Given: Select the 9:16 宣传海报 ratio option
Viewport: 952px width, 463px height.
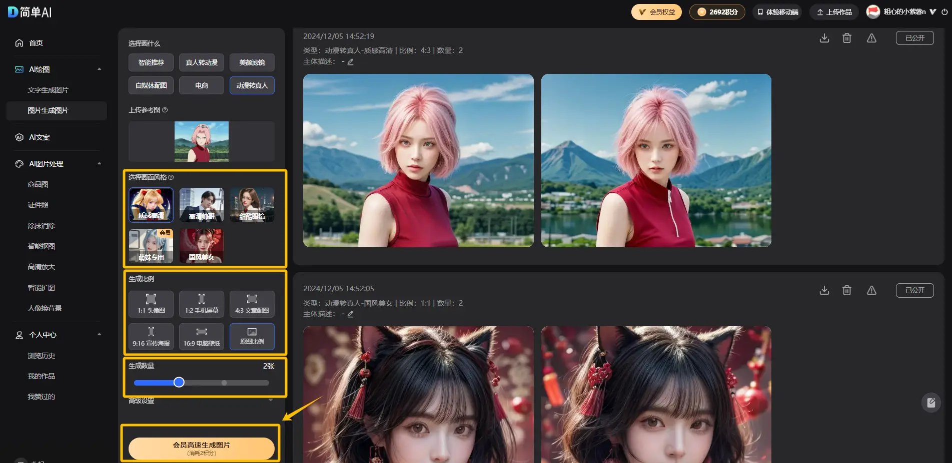Looking at the screenshot, I should click(x=151, y=337).
